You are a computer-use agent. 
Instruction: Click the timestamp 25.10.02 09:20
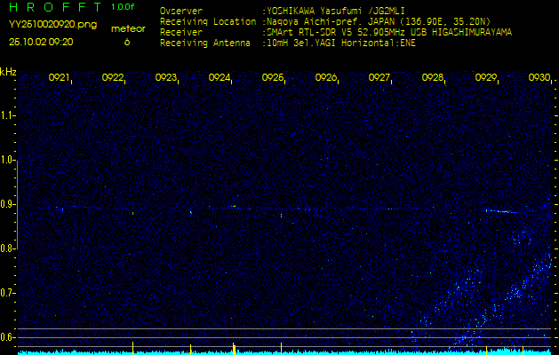tap(41, 42)
